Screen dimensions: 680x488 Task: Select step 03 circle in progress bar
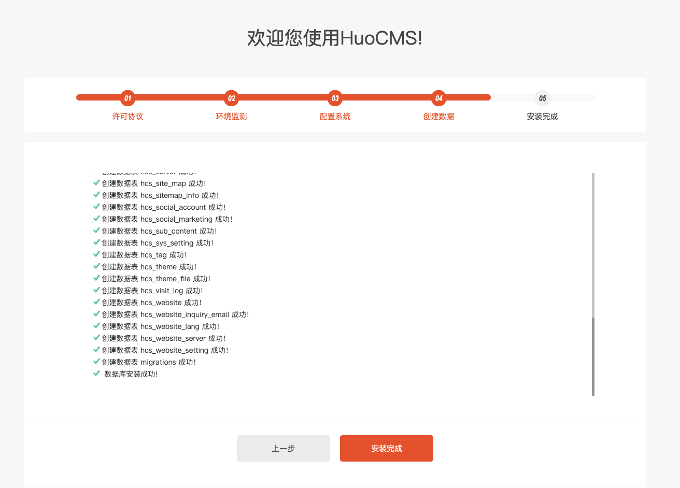click(x=335, y=98)
